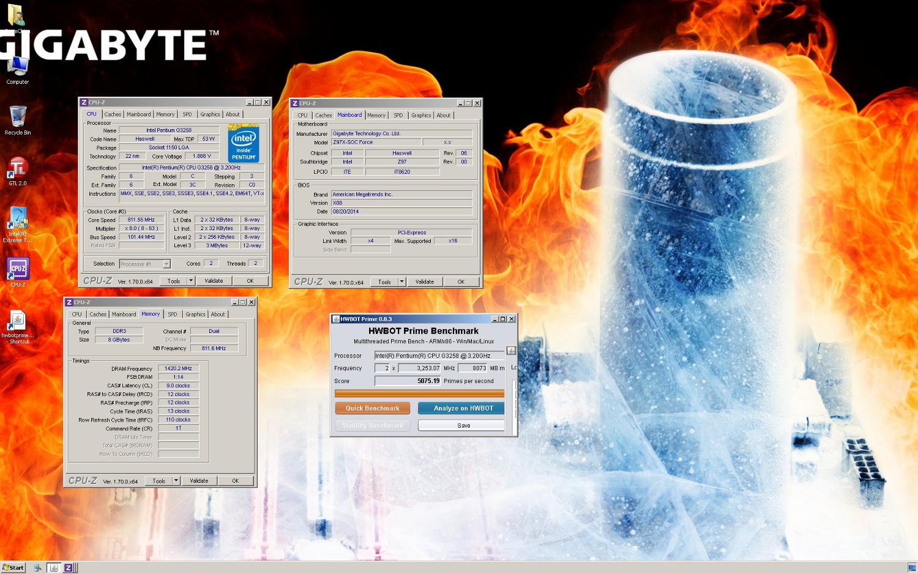
Task: Click the Tools button in the CPU-Z Memory window
Action: pyautogui.click(x=159, y=481)
